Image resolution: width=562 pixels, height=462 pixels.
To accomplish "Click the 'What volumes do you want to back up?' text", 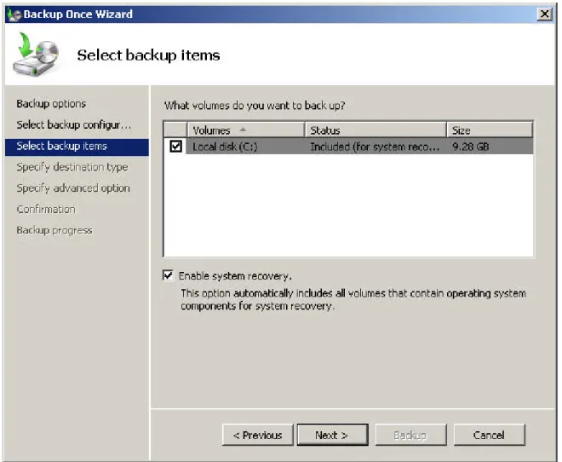I will 255,106.
